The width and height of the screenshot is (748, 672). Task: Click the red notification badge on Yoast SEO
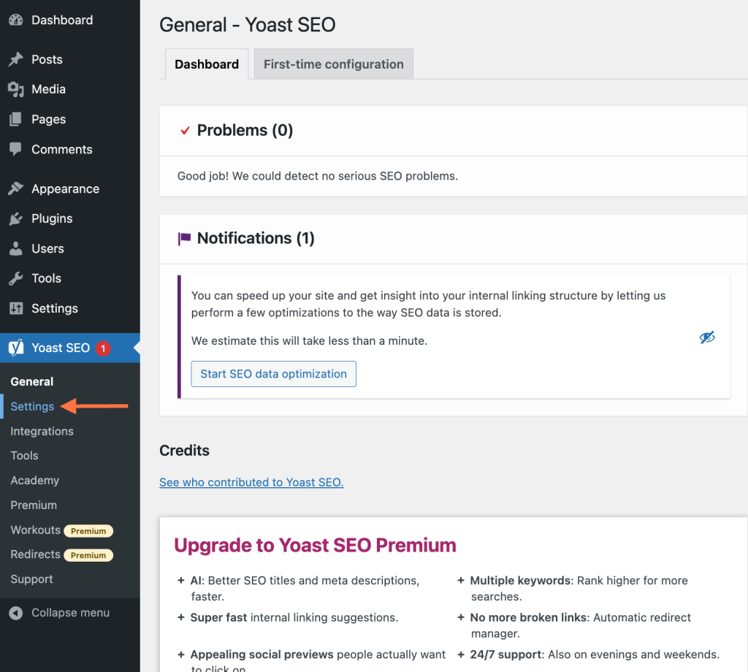click(x=102, y=348)
